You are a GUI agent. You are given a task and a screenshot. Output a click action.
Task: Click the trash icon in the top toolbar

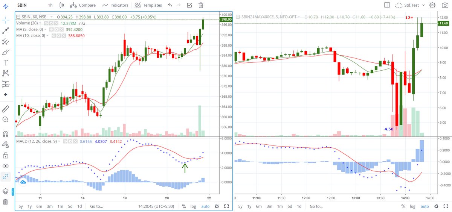click(x=201, y=5)
